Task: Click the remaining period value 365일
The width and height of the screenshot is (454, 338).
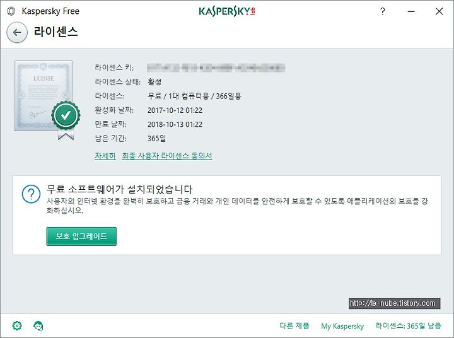Action: 156,139
